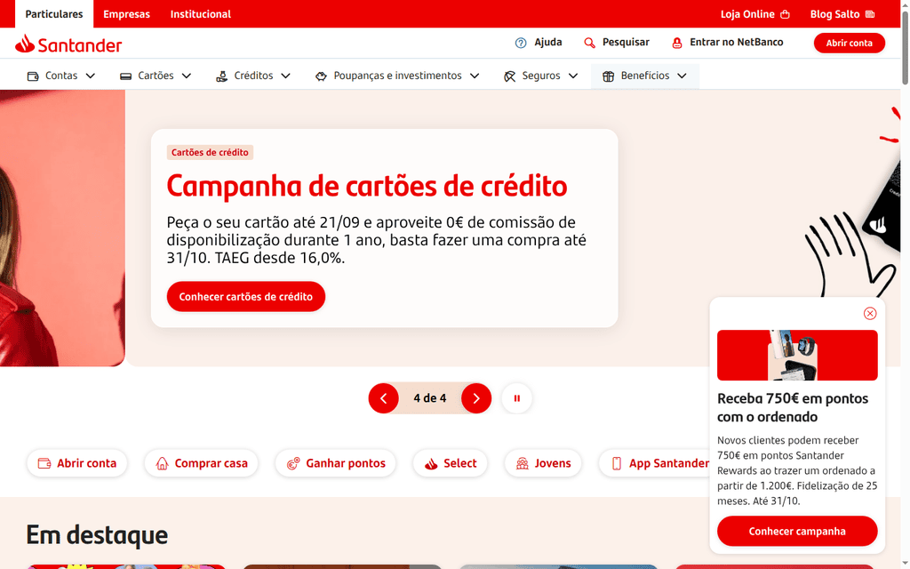910x569 pixels.
Task: Click the Ganhar pontos euro icon
Action: point(293,463)
